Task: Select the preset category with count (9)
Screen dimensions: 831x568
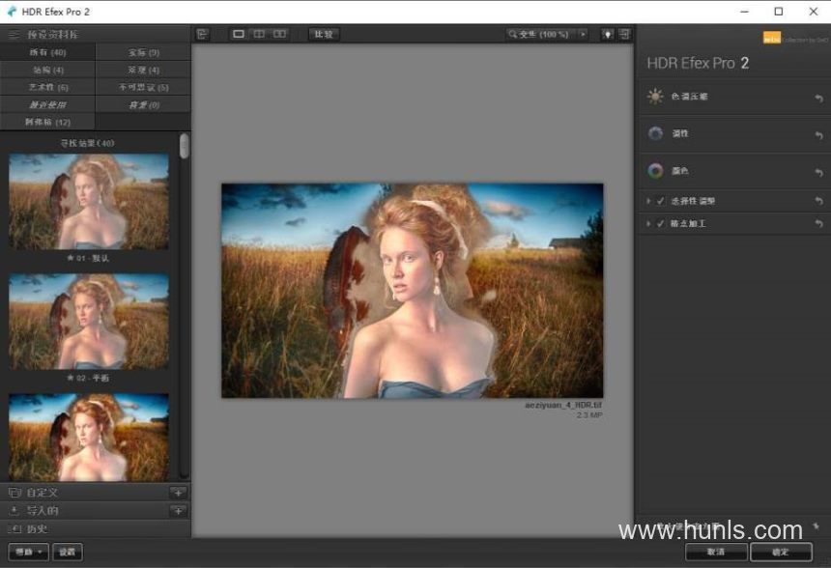Action: click(144, 52)
